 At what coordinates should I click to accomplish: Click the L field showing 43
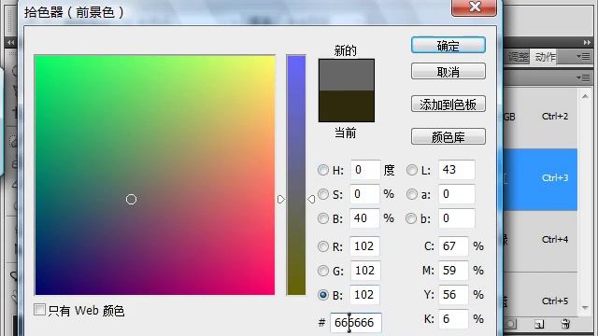click(457, 170)
